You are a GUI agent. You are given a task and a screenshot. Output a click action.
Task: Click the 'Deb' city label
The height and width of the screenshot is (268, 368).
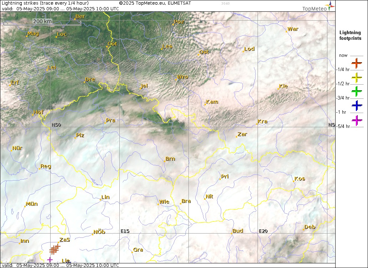click(310, 227)
